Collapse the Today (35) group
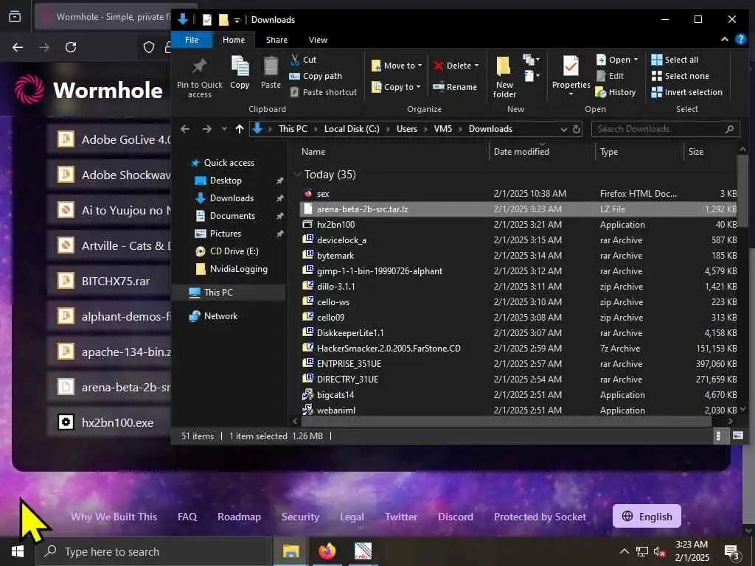Image resolution: width=755 pixels, height=566 pixels. 297,174
